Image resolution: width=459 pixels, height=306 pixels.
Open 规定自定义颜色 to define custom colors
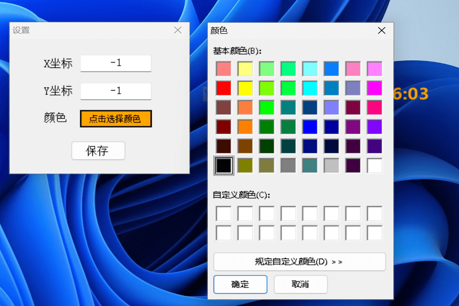coord(300,261)
